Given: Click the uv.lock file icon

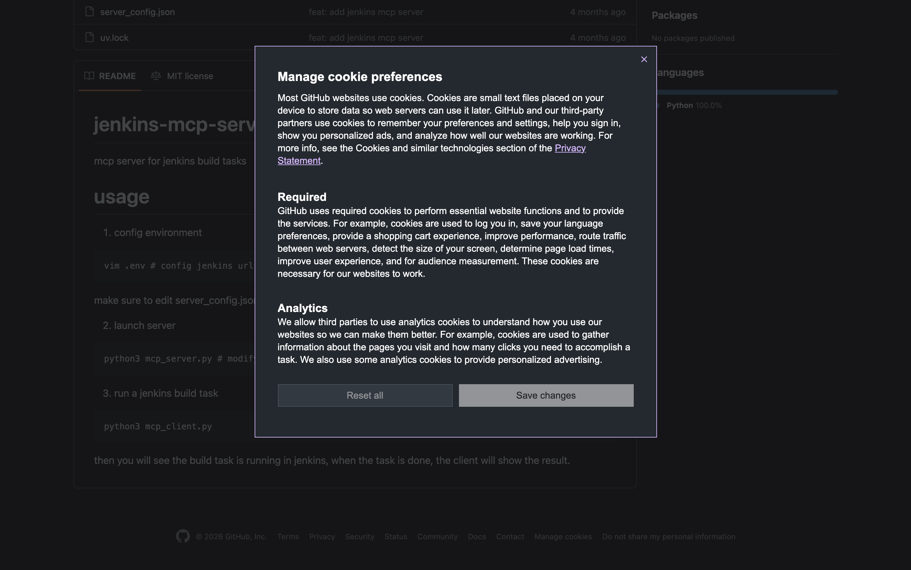Looking at the screenshot, I should pos(90,37).
